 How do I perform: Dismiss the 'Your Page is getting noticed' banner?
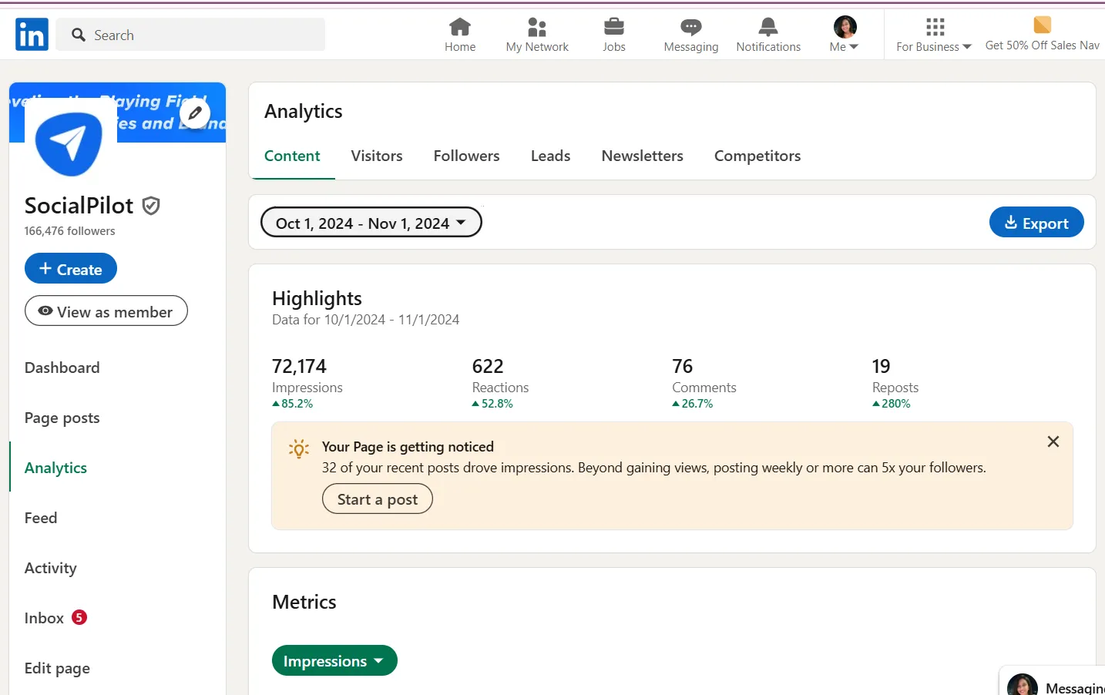tap(1053, 442)
